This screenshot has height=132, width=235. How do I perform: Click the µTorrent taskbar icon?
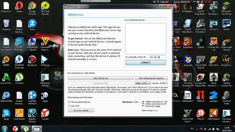pos(26,129)
